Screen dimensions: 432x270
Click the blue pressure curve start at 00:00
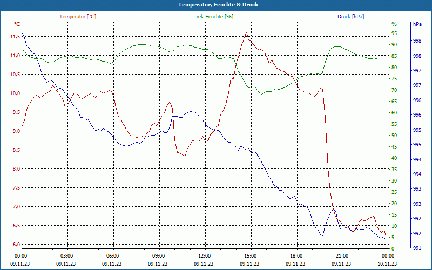coord(22,33)
